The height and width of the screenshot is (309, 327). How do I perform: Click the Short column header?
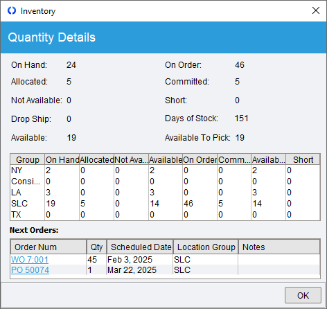[303, 159]
